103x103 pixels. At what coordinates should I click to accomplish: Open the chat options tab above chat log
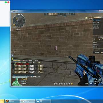[17, 60]
